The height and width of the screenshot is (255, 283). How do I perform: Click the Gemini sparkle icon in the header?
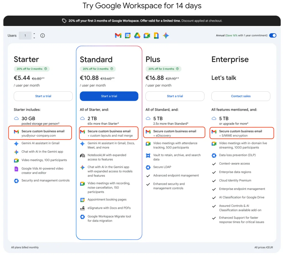point(166,35)
